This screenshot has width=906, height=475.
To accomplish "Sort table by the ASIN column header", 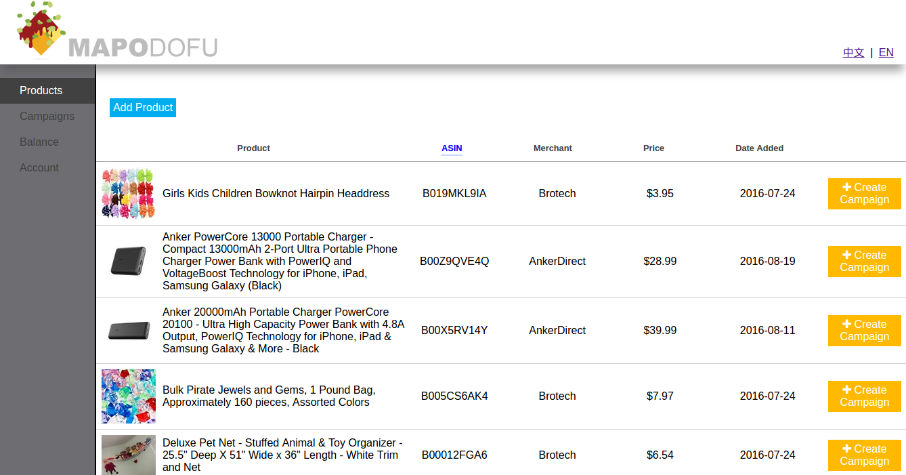I will [452, 148].
